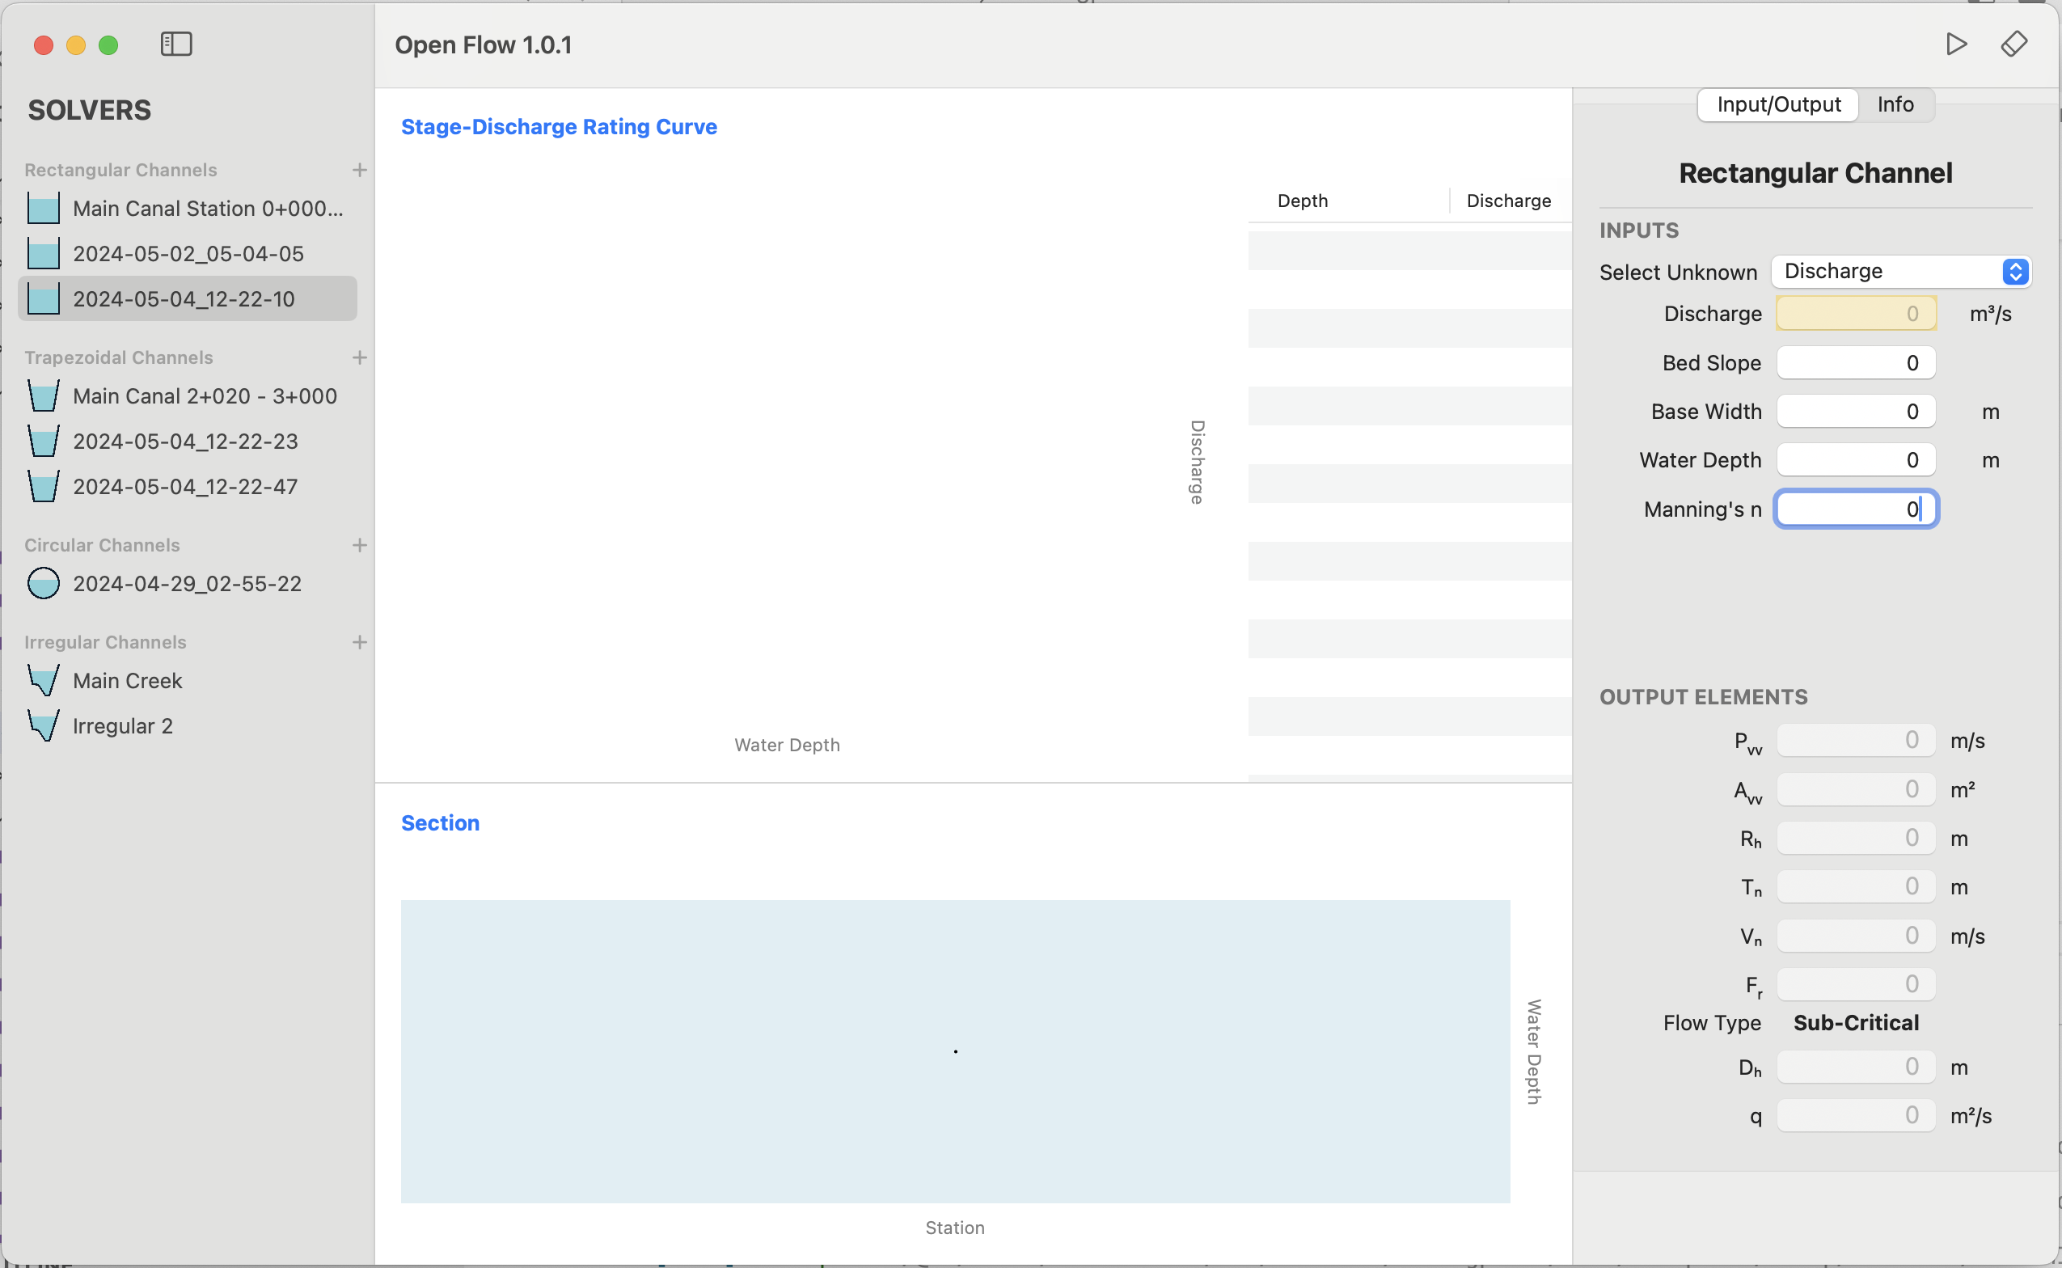Screen dimensions: 2062x1268
Task: Select Main Canal Station 0+000 solver
Action: tap(188, 209)
